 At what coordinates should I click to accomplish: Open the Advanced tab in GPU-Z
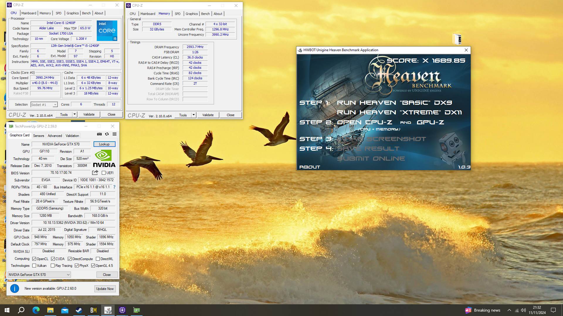click(x=55, y=136)
